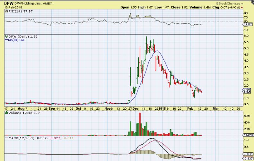The image size is (254, 161).
Task: Click the 37.87 RSI tag on right axis
Action: tap(248, 24)
